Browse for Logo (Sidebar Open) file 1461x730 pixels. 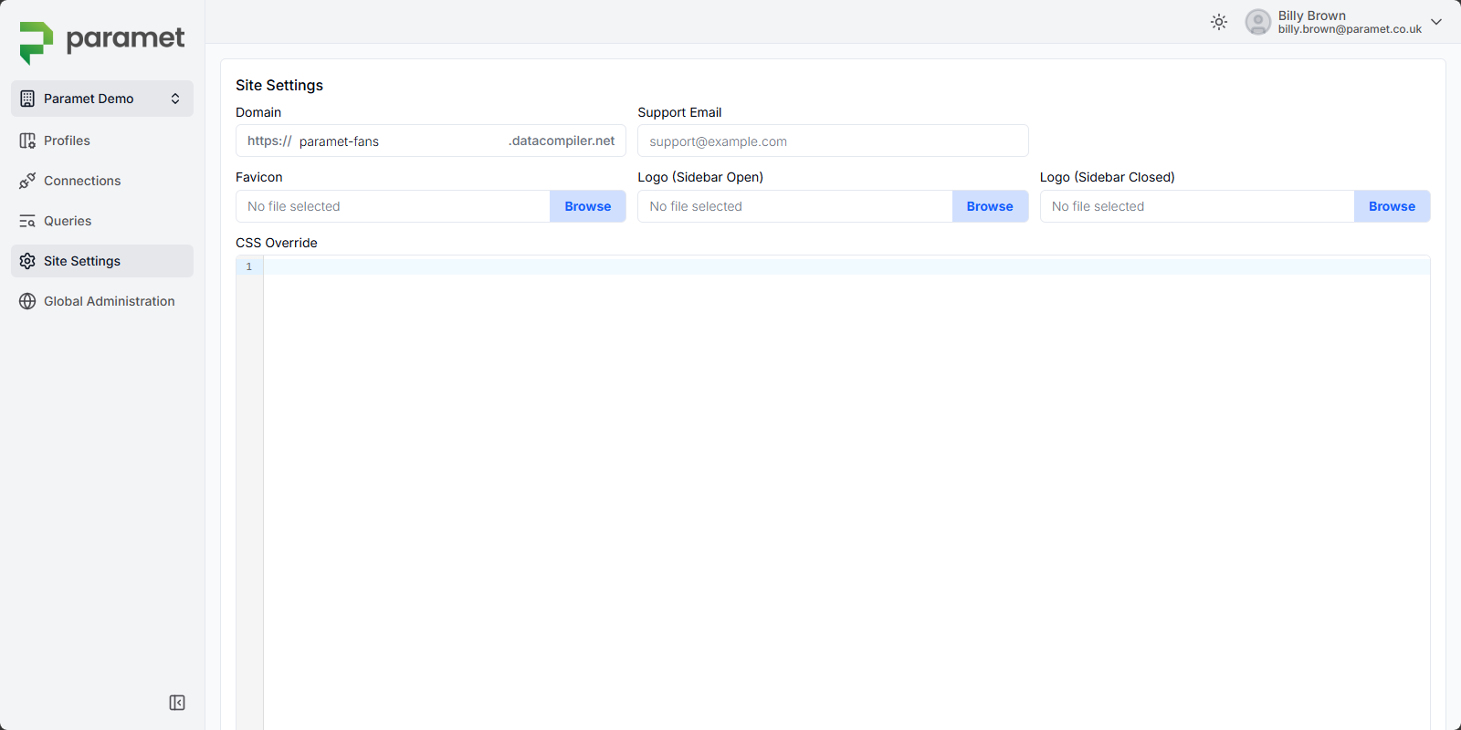click(x=990, y=206)
